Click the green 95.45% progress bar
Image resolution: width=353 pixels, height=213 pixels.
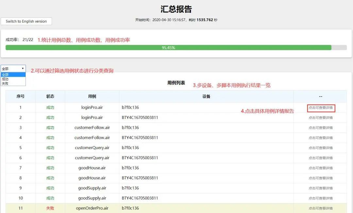(x=168, y=48)
